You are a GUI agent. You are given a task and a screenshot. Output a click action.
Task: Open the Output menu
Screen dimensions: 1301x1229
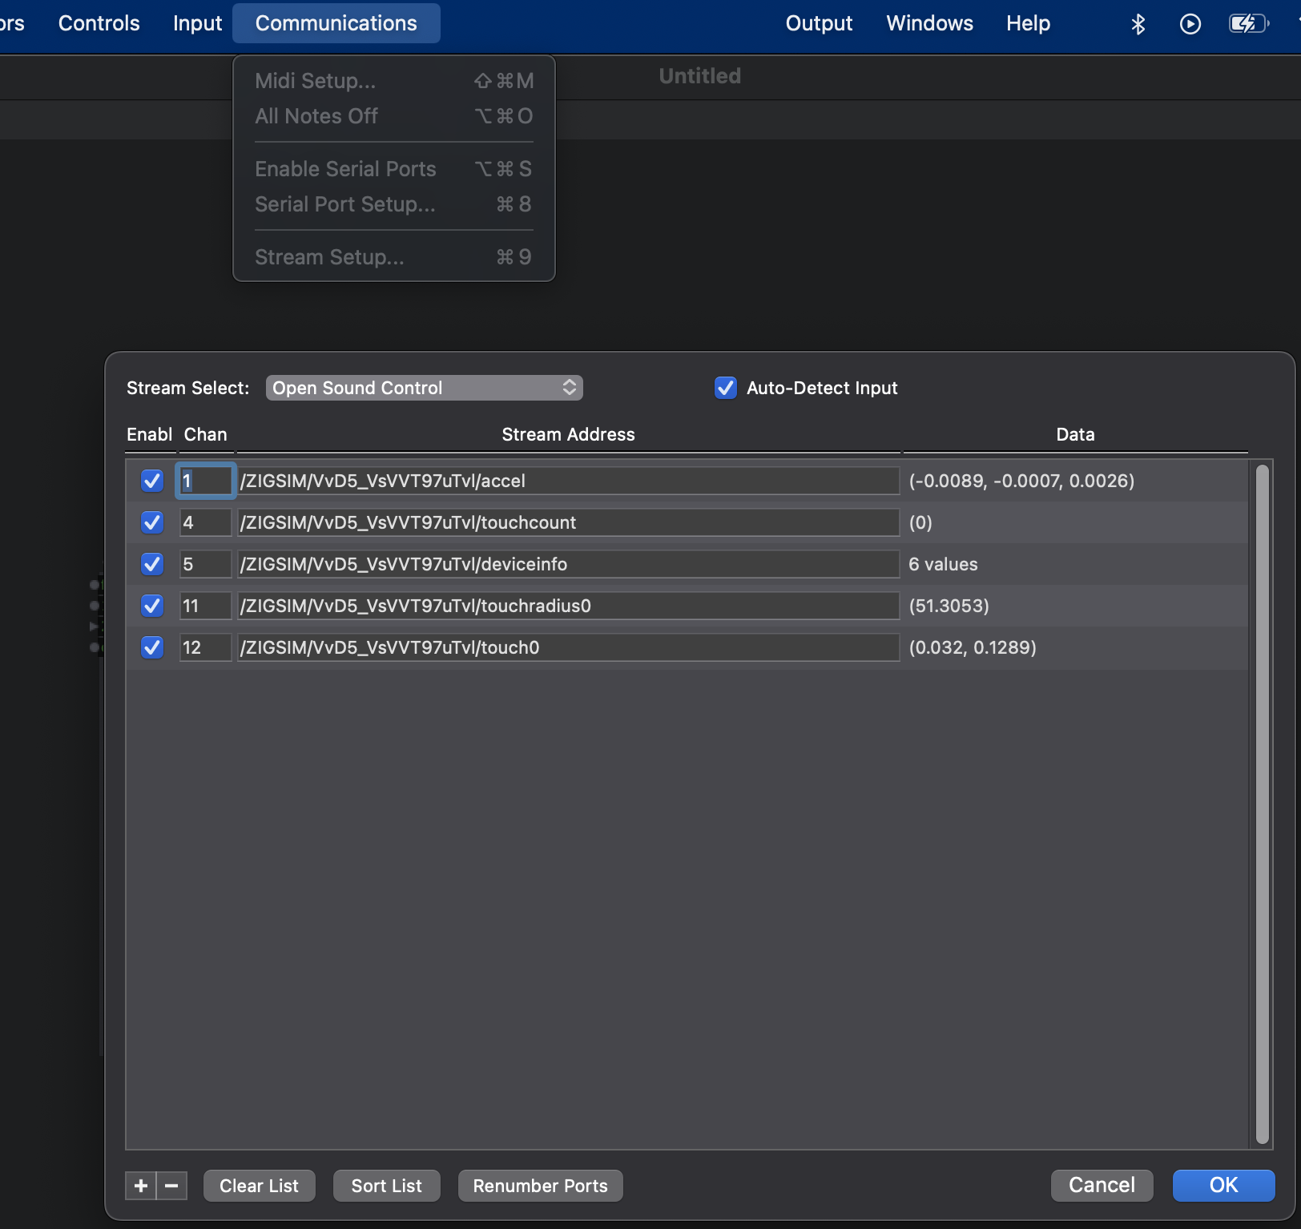[x=819, y=23]
